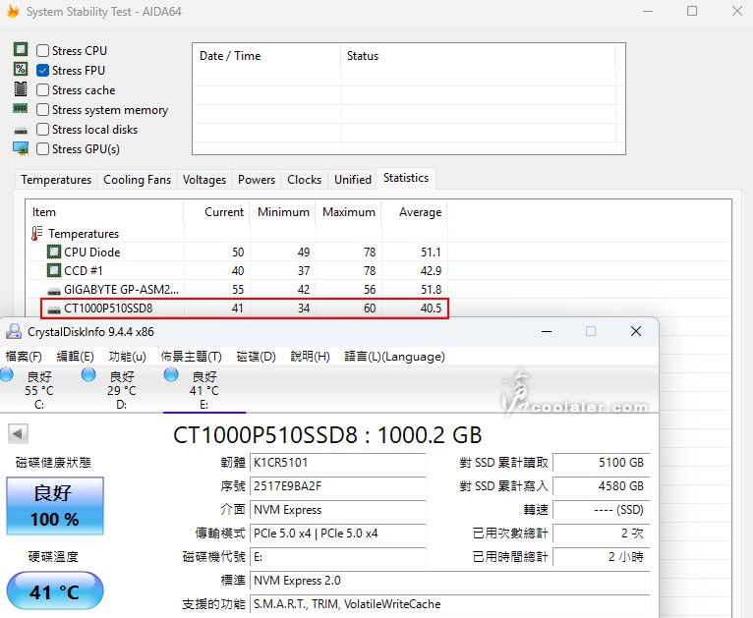Click the cache chip icon
Image resolution: width=753 pixels, height=618 pixels.
point(21,88)
